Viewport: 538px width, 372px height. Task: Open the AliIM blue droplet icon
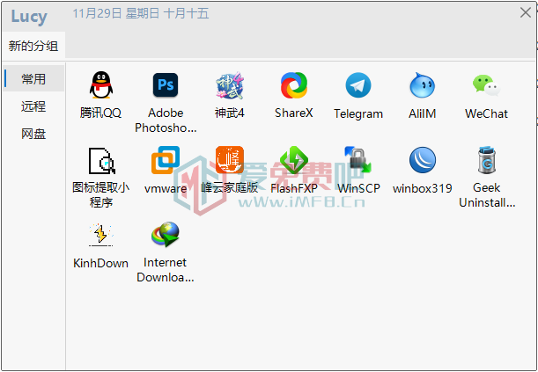click(x=423, y=85)
